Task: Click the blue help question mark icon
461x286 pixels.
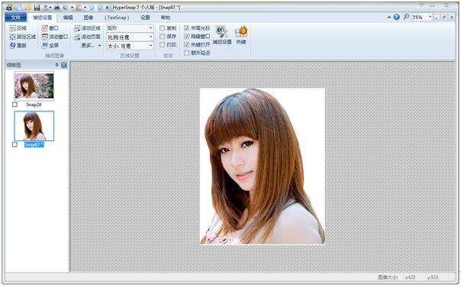Action: click(397, 17)
